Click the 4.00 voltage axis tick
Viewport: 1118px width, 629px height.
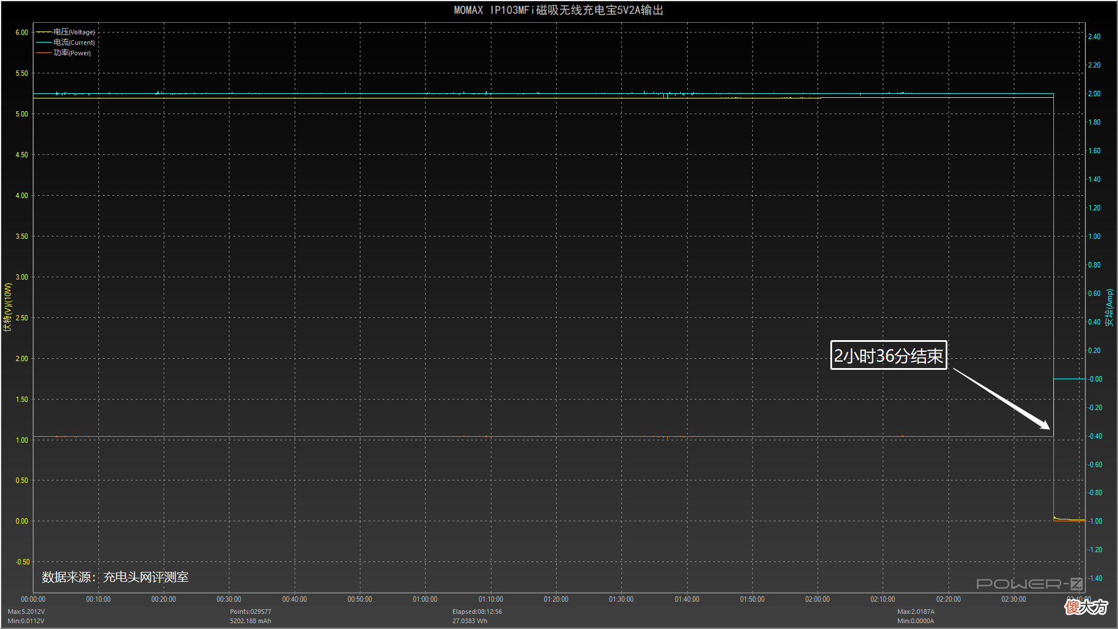tap(22, 196)
